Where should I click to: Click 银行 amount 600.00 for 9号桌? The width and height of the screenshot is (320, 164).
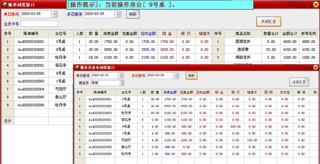(235, 127)
